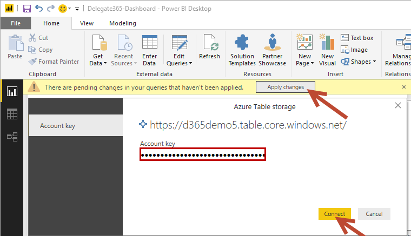The image size is (411, 236).
Task: Switch to Report view in left sidebar
Action: (x=12, y=91)
